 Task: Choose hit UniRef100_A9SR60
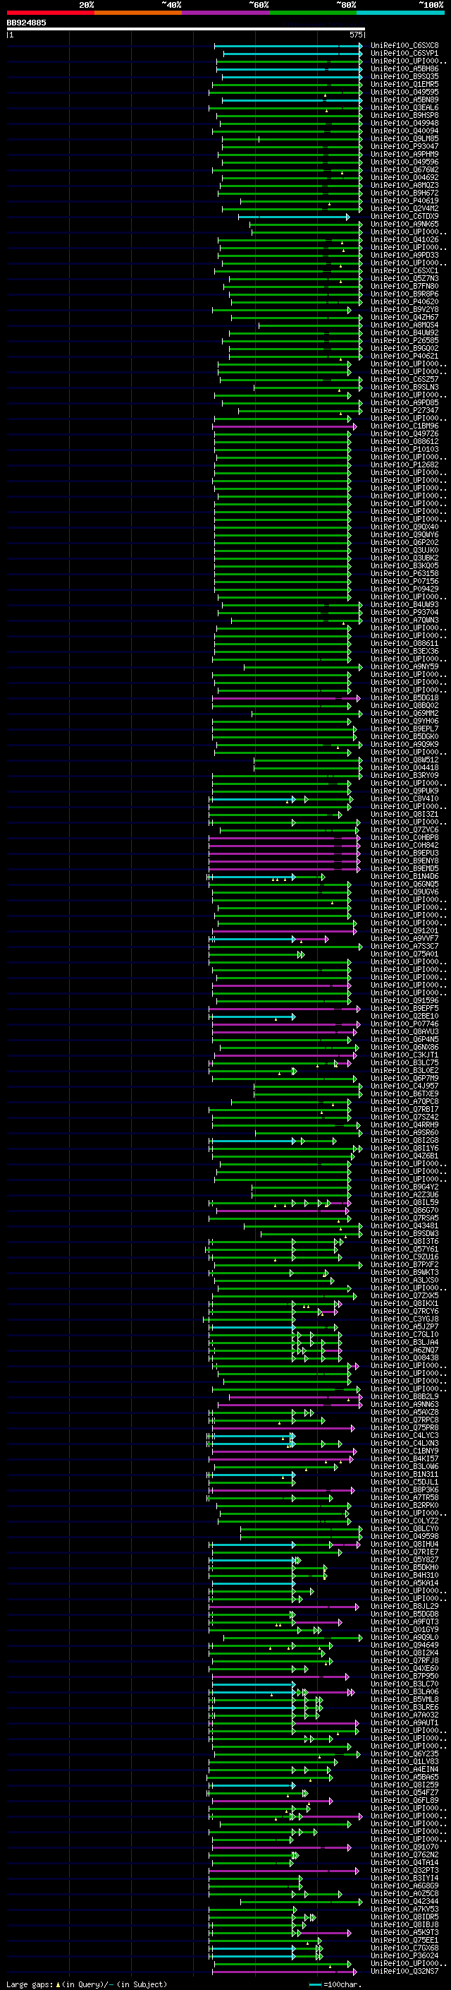point(404,1132)
